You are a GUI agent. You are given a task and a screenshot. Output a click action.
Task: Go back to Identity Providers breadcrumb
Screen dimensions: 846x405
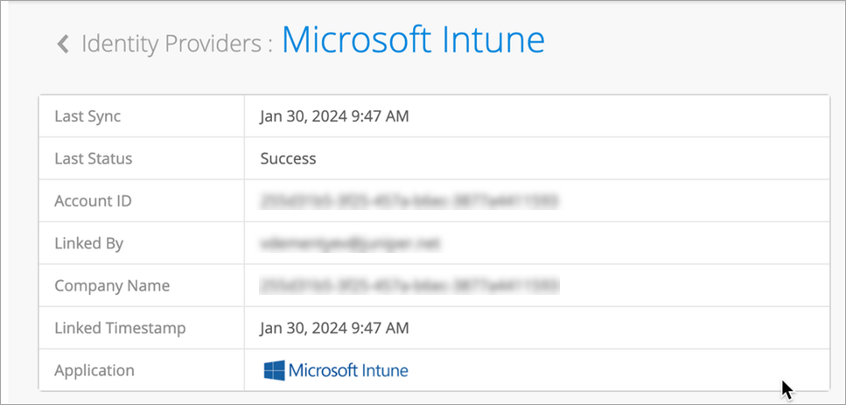tap(171, 44)
